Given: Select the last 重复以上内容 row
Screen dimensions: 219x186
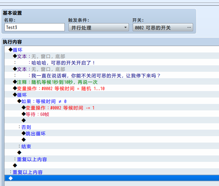Looking at the screenshot, I should [x=112, y=172].
